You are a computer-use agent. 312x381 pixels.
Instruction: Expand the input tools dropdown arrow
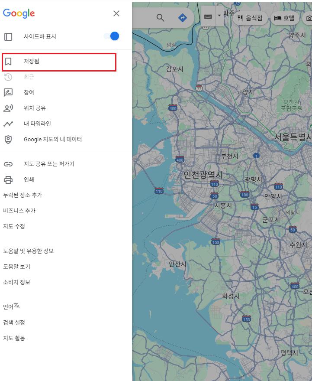point(219,16)
